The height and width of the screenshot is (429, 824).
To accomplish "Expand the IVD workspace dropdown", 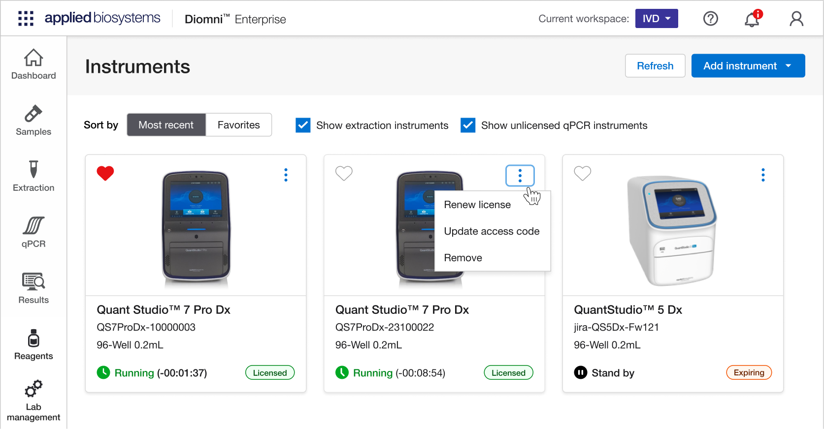I will tap(657, 19).
